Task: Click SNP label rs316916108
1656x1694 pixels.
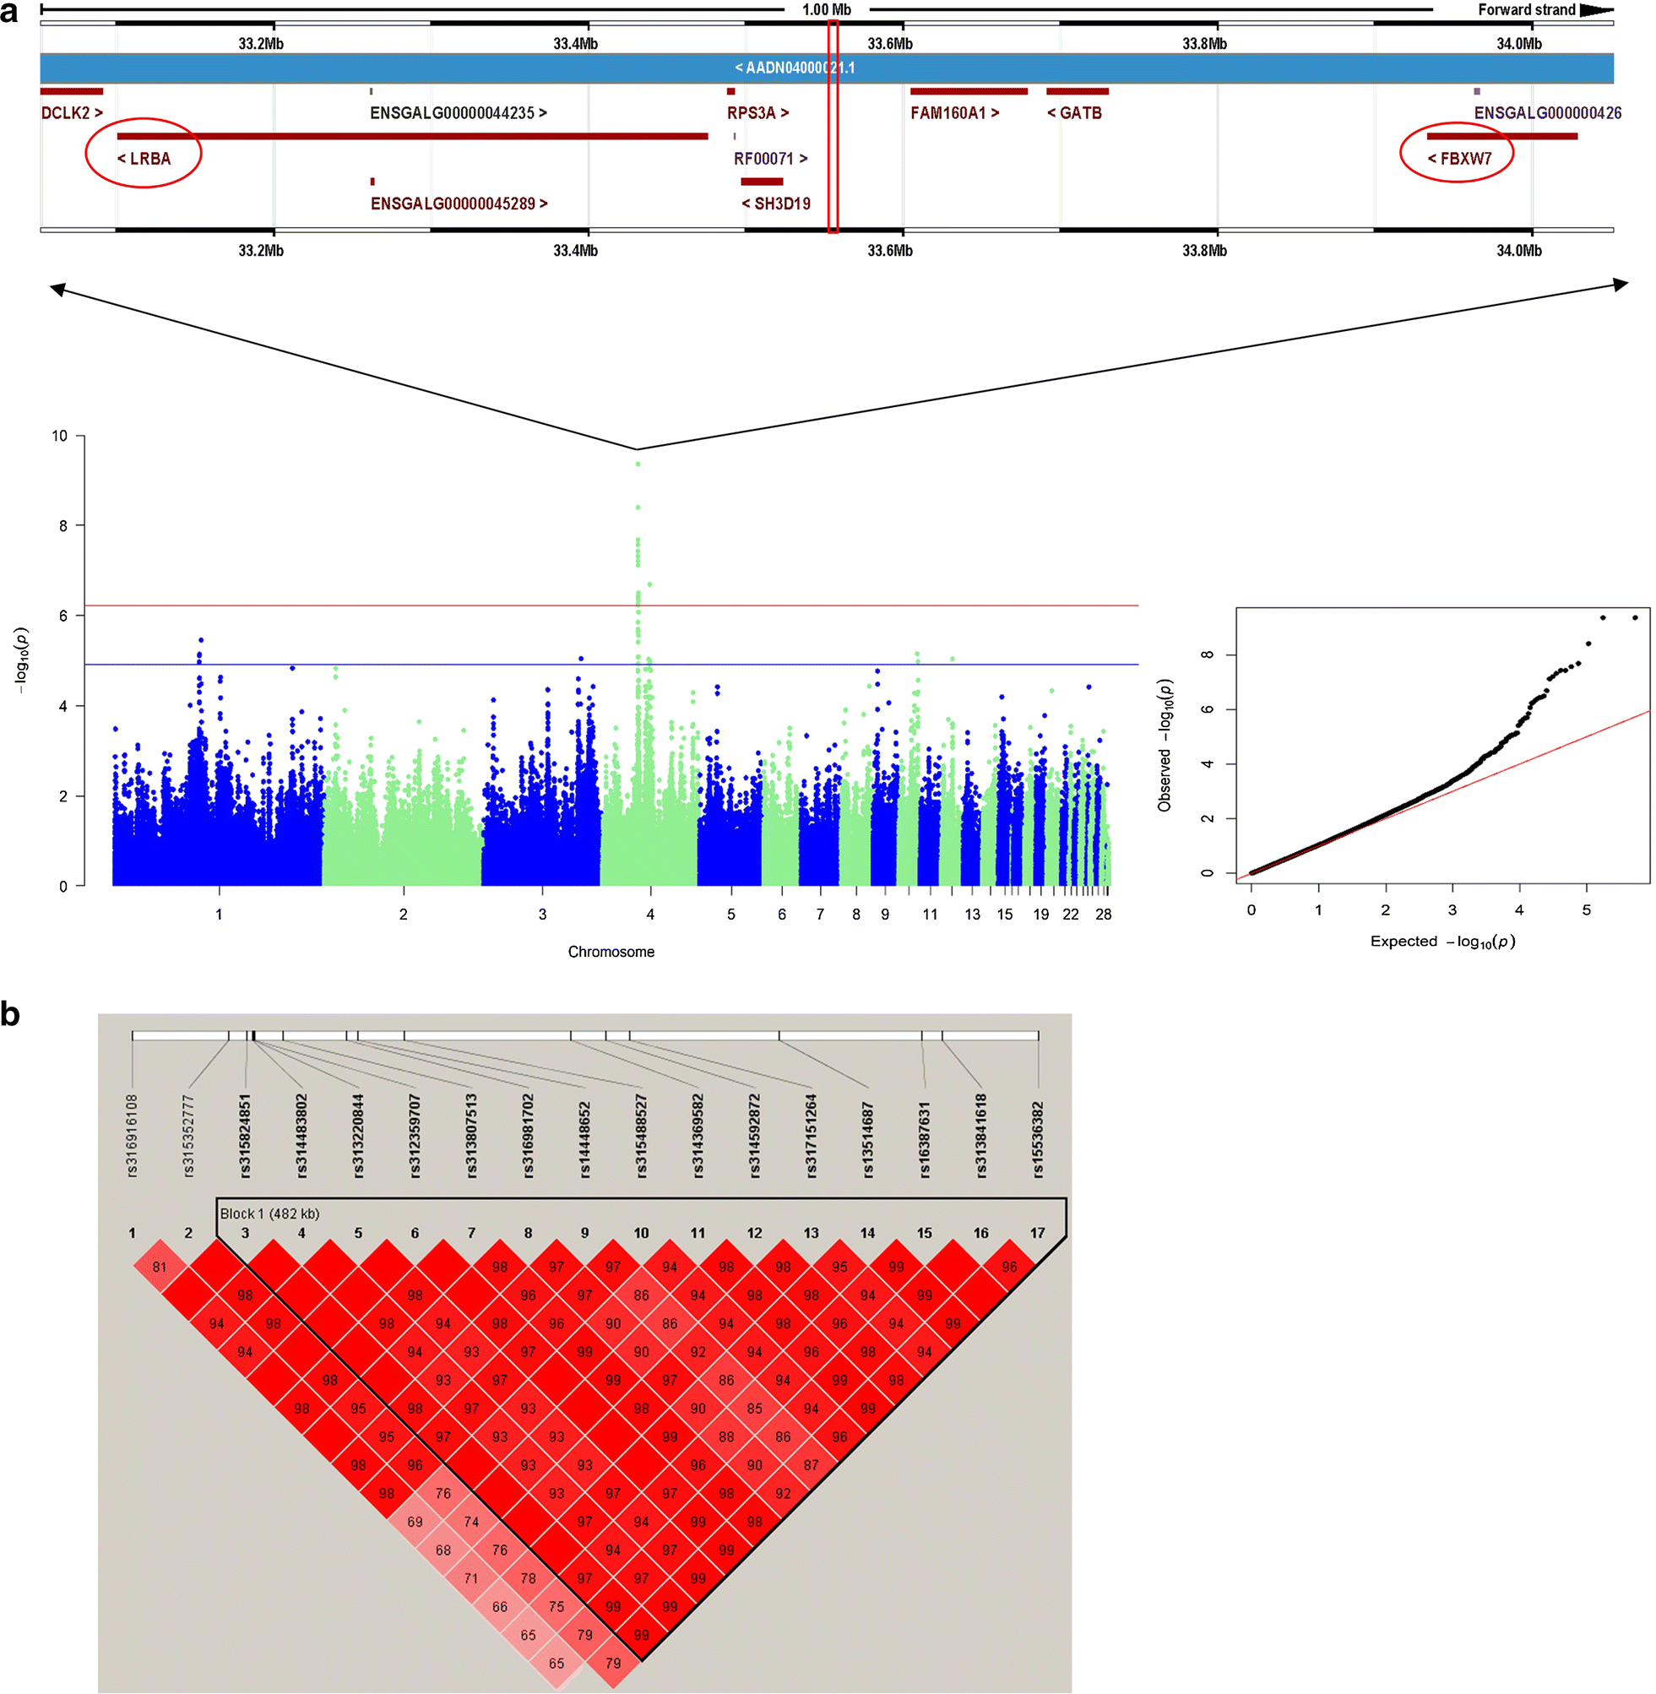Action: tap(133, 1136)
